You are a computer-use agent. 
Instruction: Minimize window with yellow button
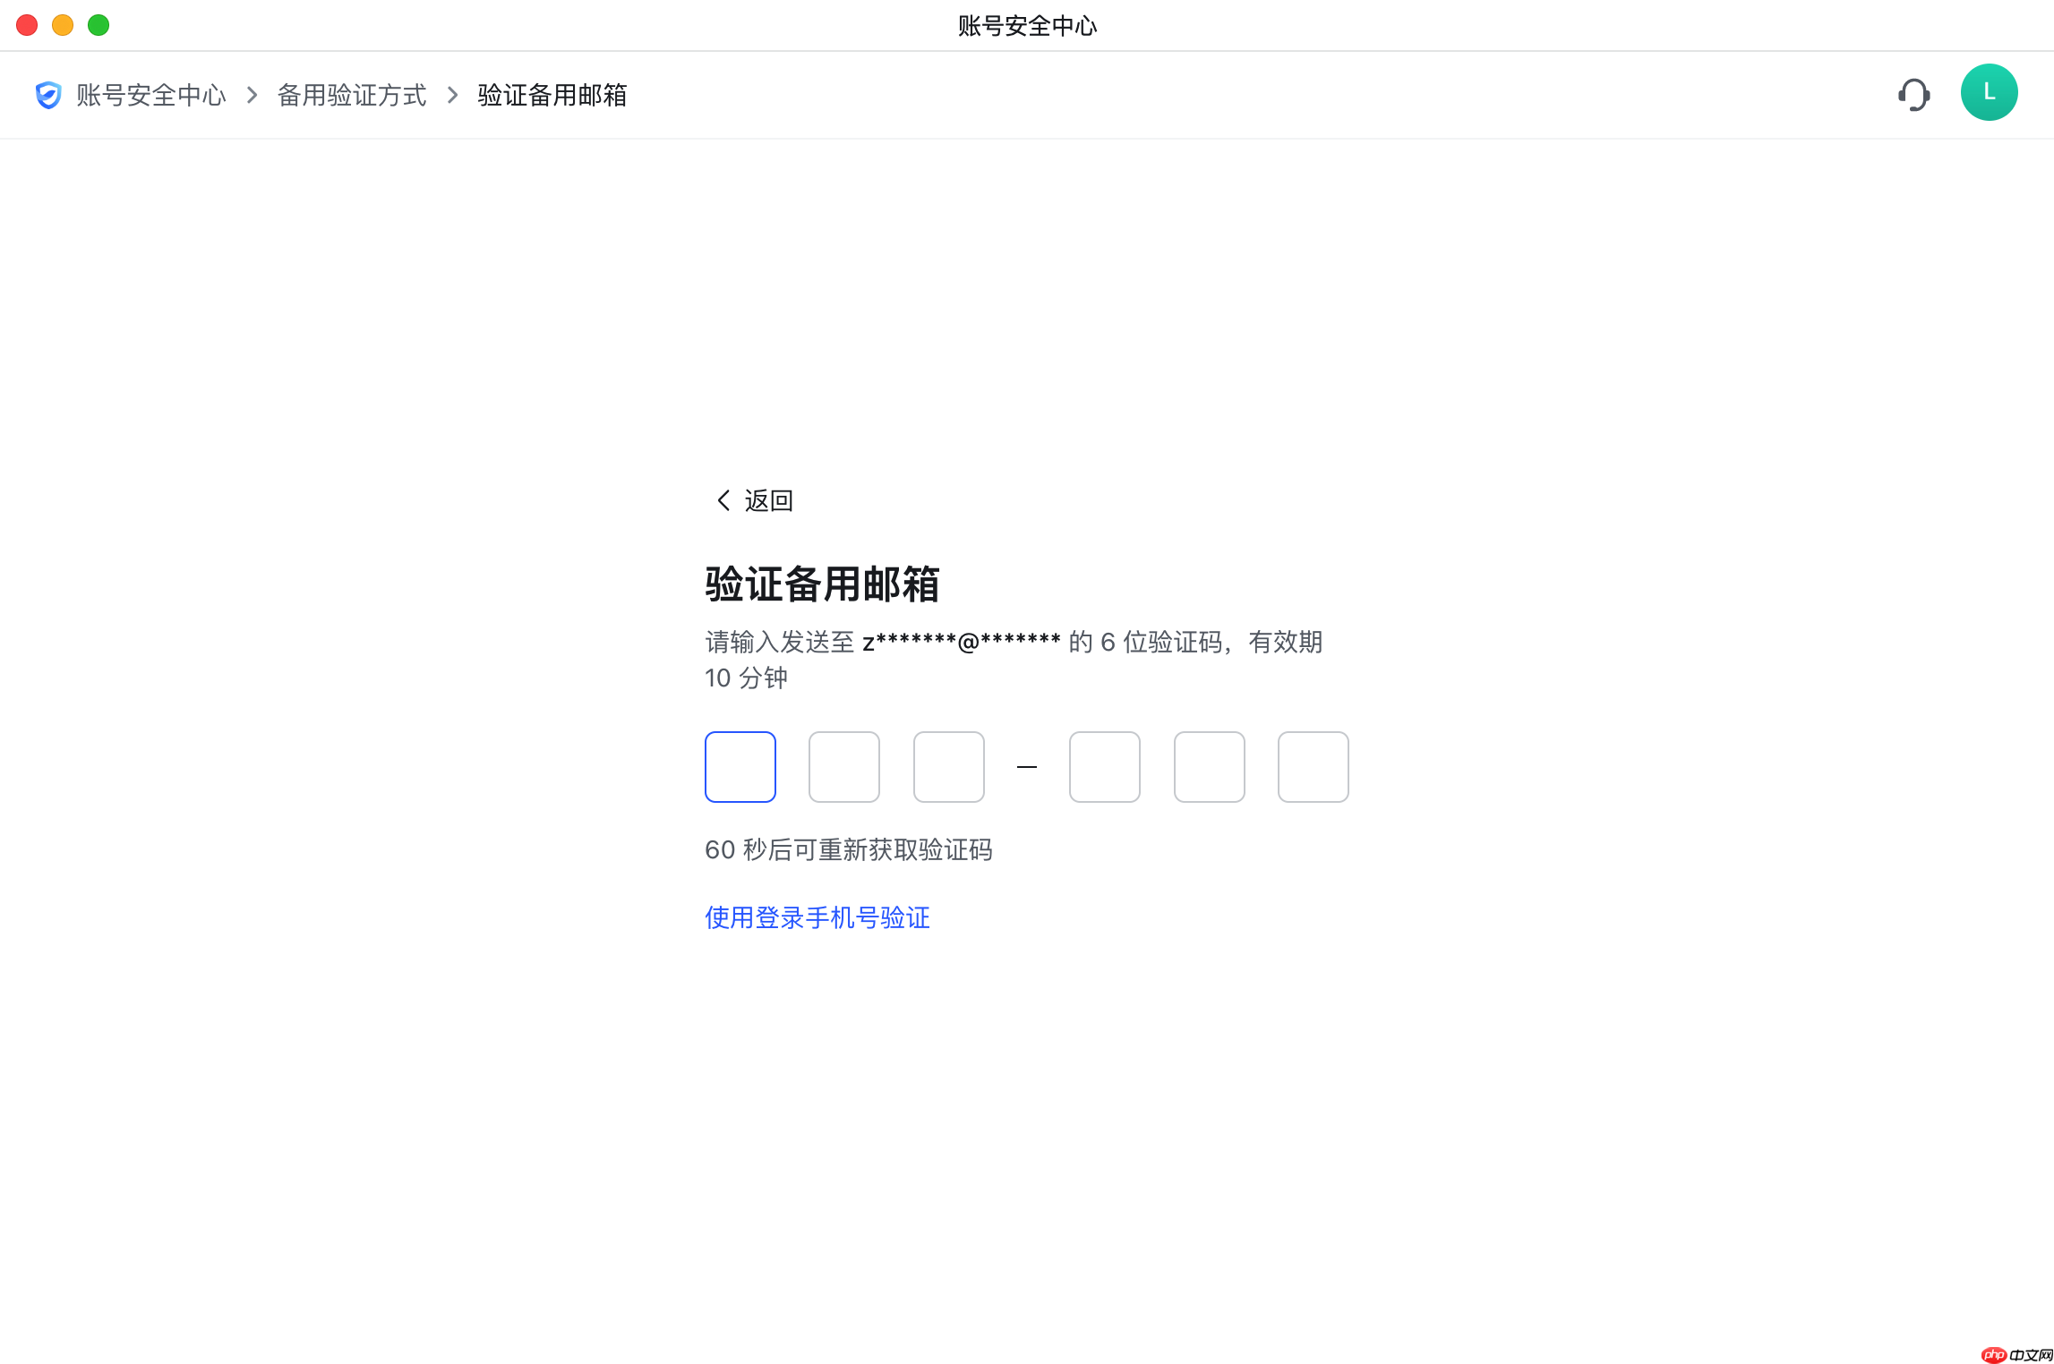click(63, 25)
